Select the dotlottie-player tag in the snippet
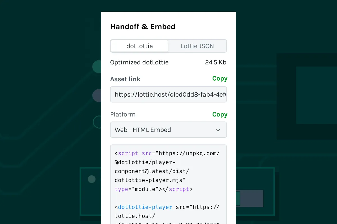The height and width of the screenshot is (224, 337). click(145, 207)
